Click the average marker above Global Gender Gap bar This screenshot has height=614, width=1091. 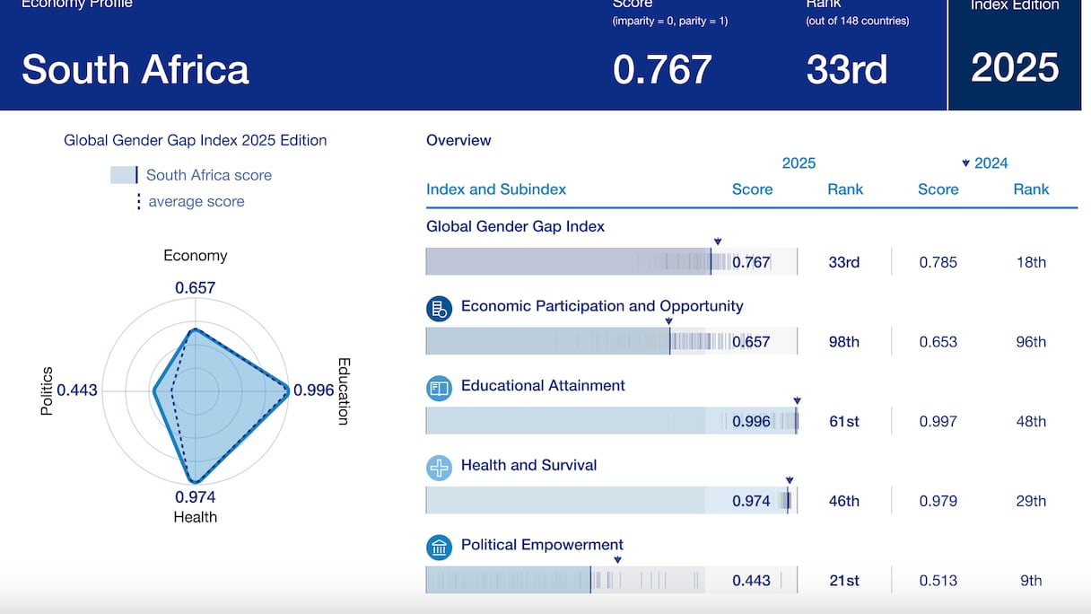tap(717, 241)
